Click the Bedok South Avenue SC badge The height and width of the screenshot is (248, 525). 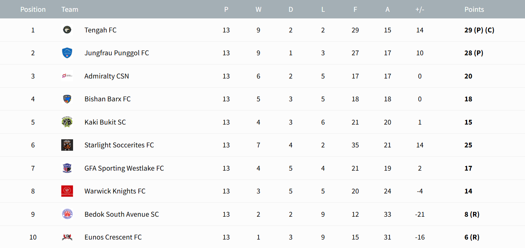pos(67,214)
